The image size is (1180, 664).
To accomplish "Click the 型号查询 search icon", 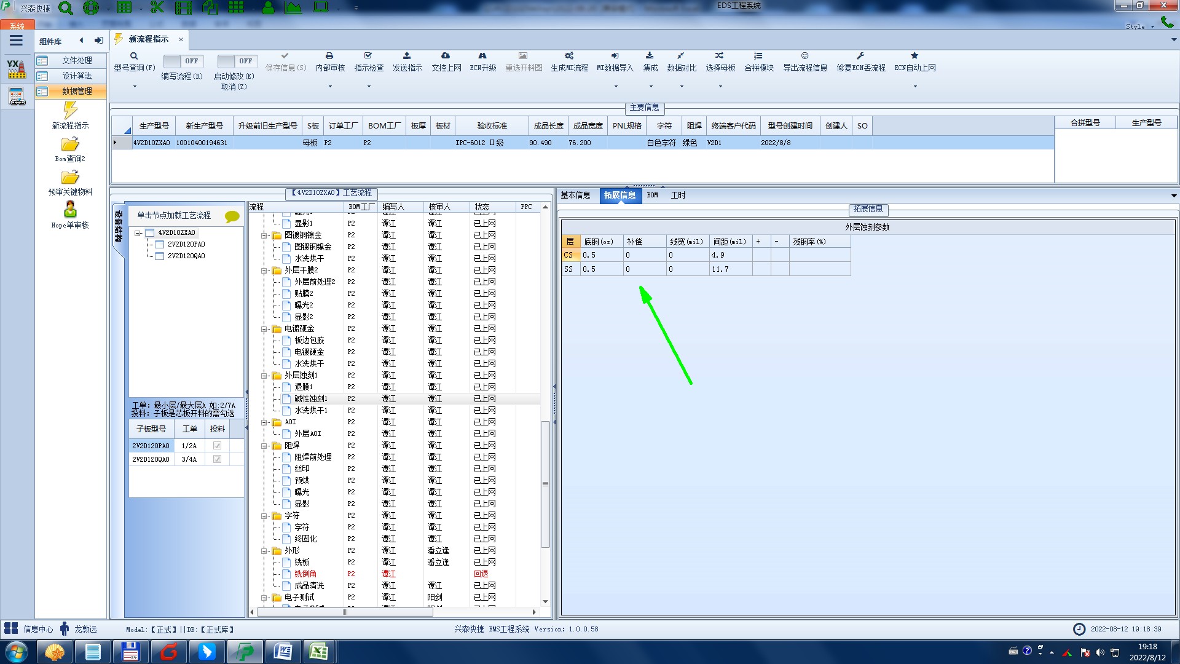I will (134, 56).
